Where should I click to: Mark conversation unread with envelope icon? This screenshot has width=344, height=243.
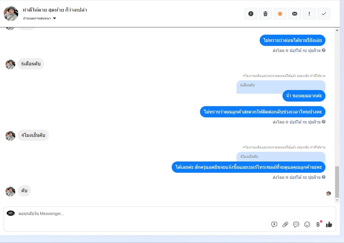[295, 14]
